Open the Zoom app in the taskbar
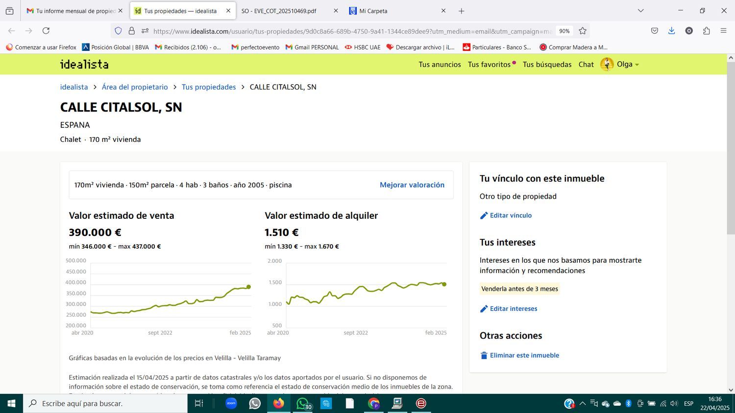 [231, 403]
